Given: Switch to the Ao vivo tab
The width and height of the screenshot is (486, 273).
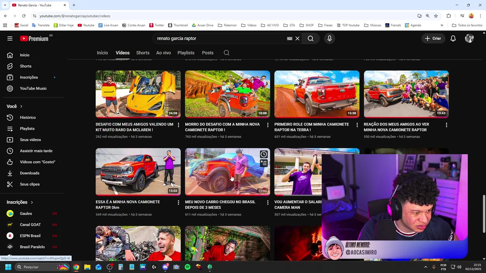Looking at the screenshot, I should [164, 53].
